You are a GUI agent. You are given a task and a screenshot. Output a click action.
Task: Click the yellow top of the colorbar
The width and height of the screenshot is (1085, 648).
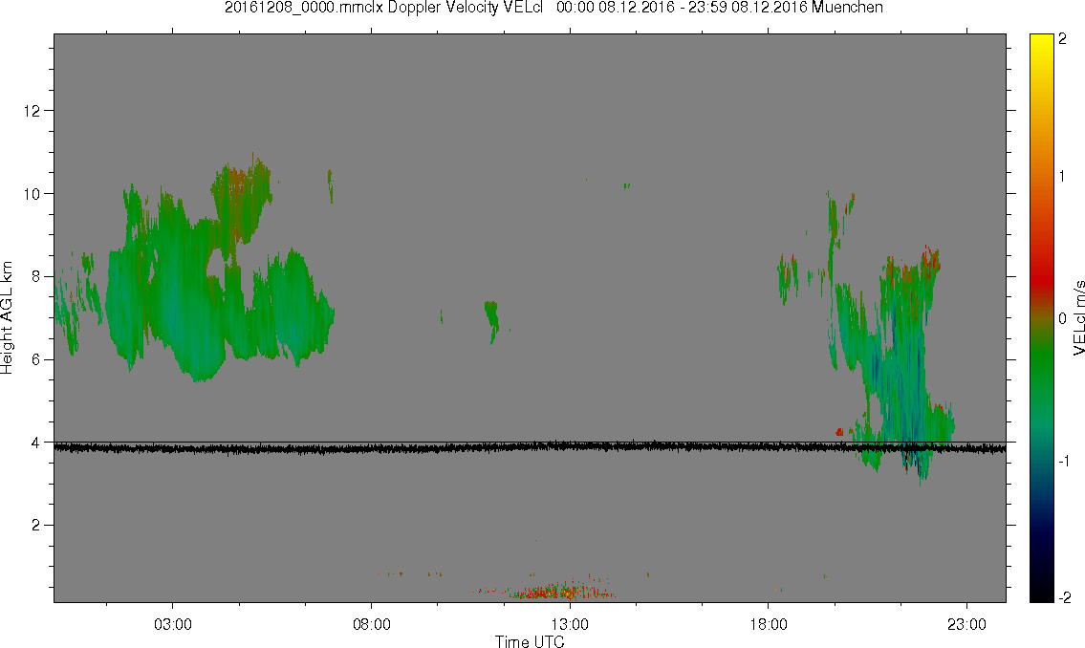(1041, 41)
